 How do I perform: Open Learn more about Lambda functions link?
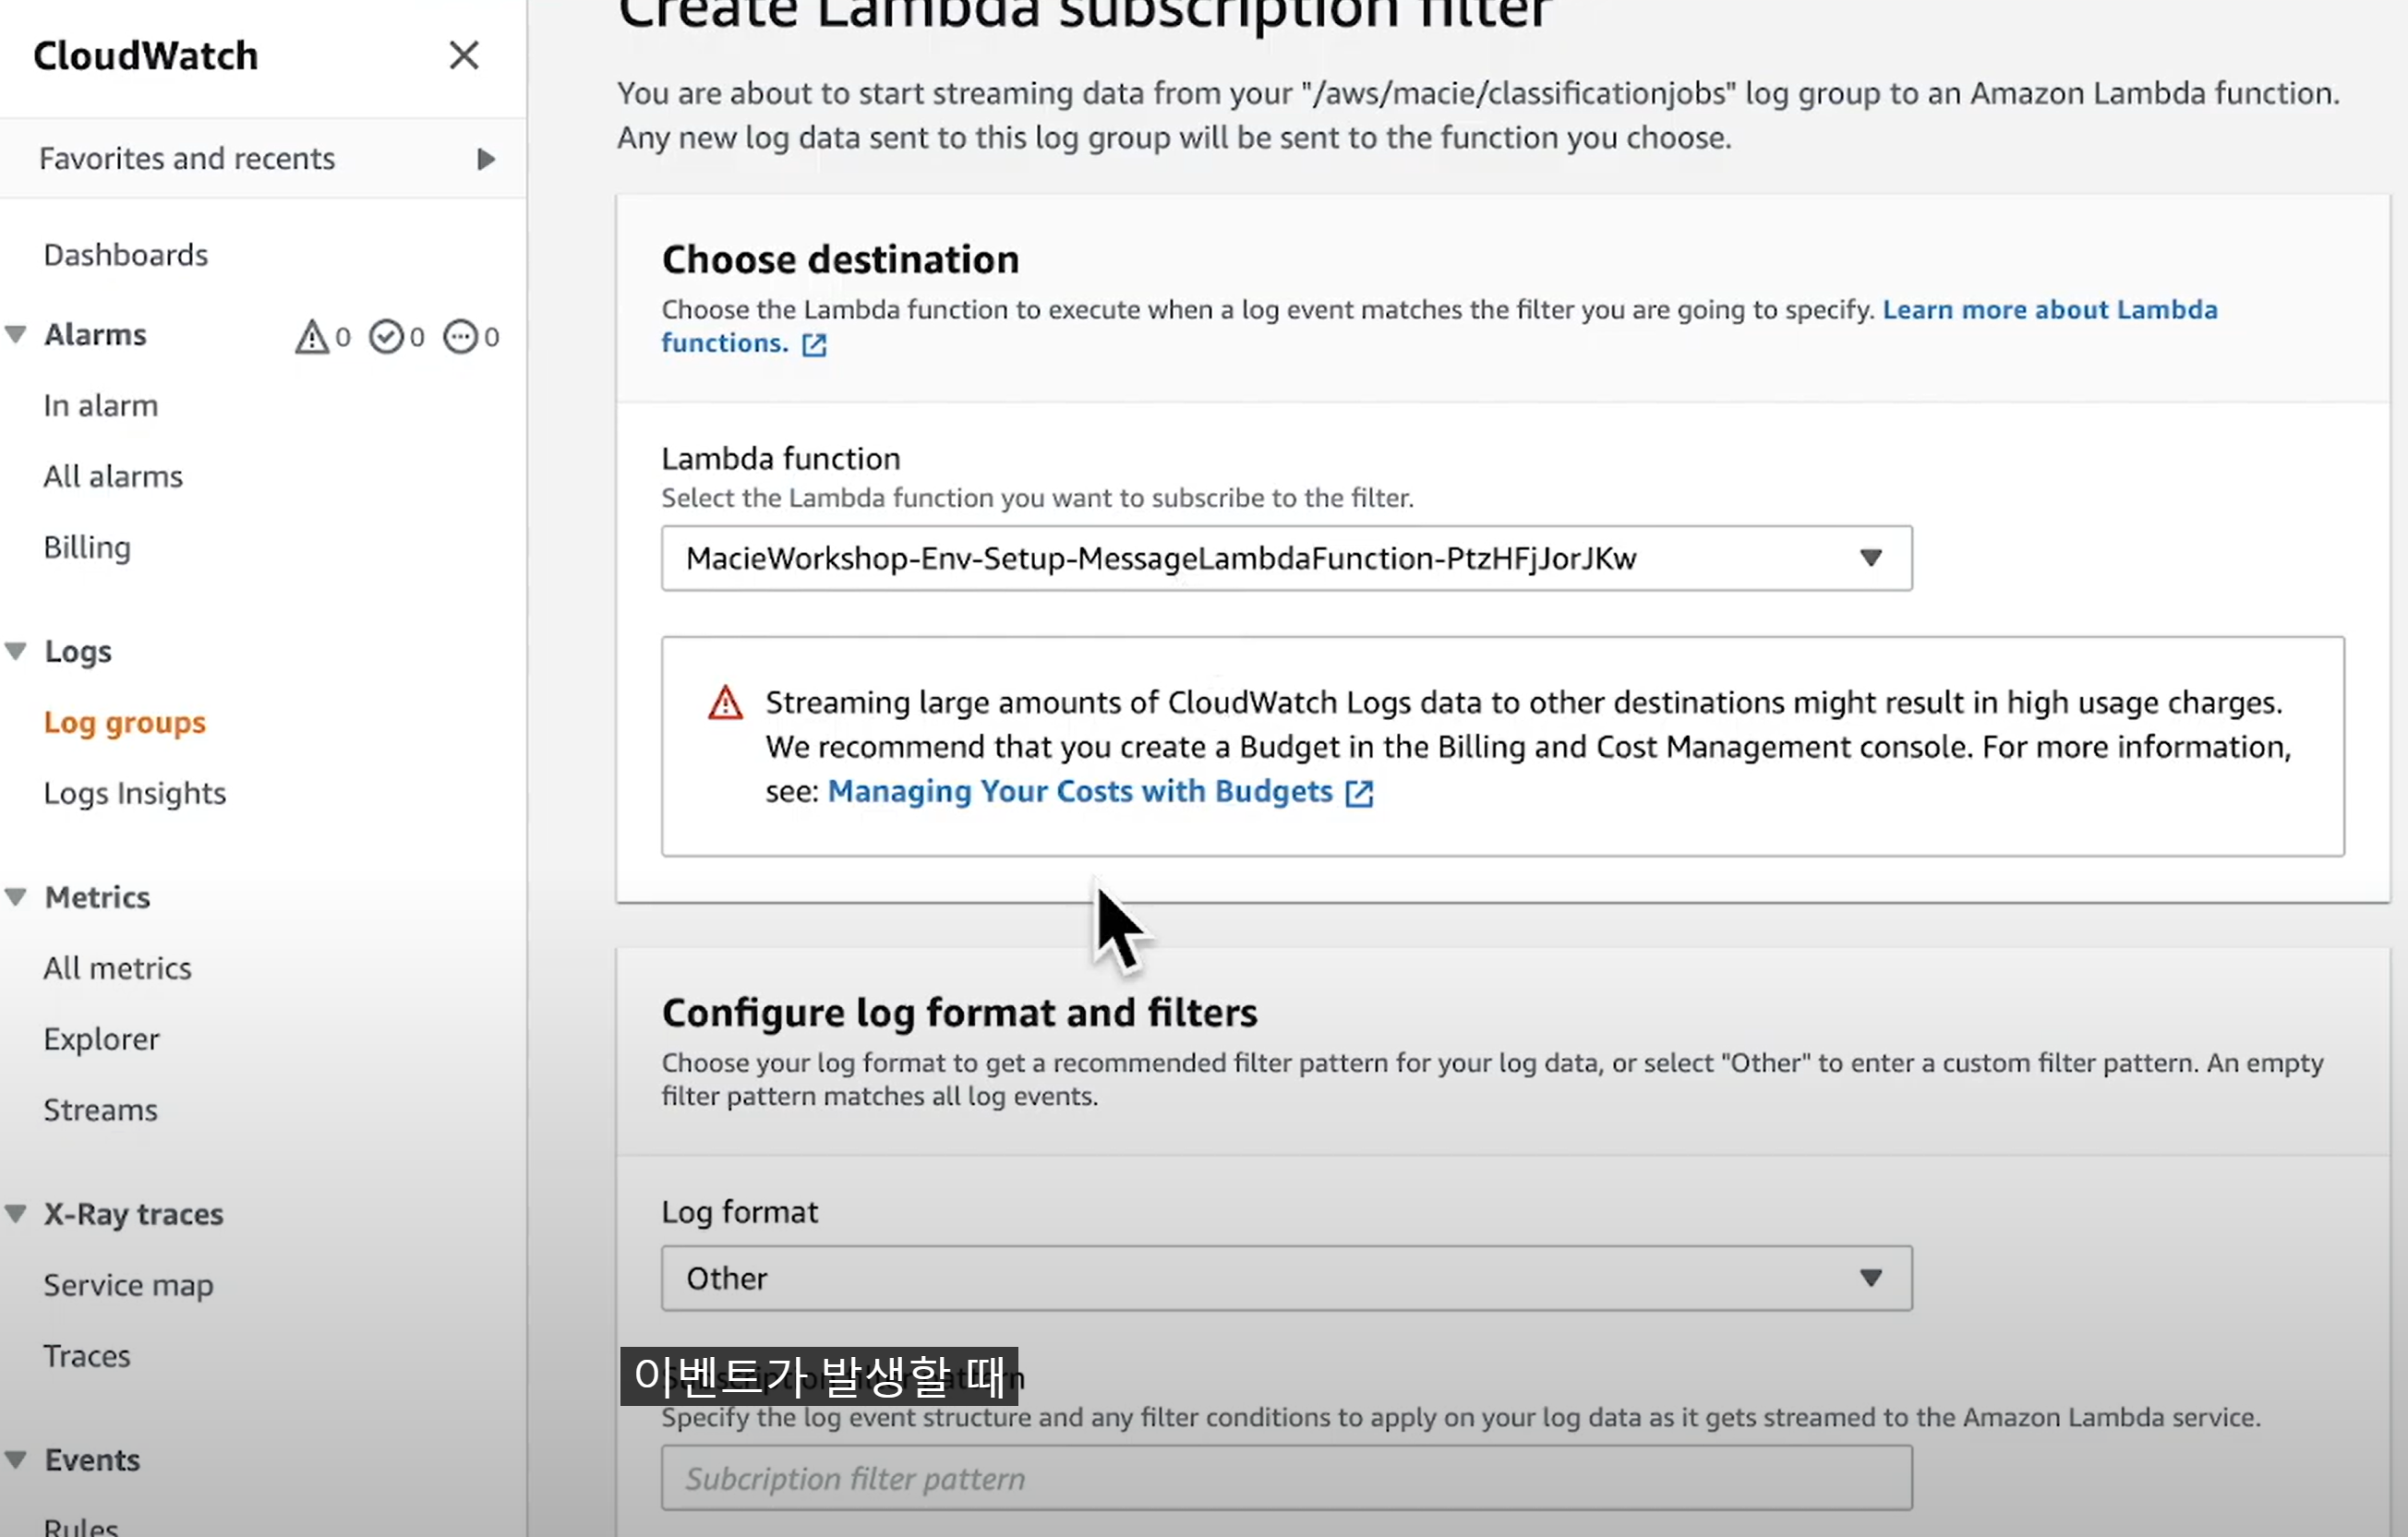pos(2049,310)
